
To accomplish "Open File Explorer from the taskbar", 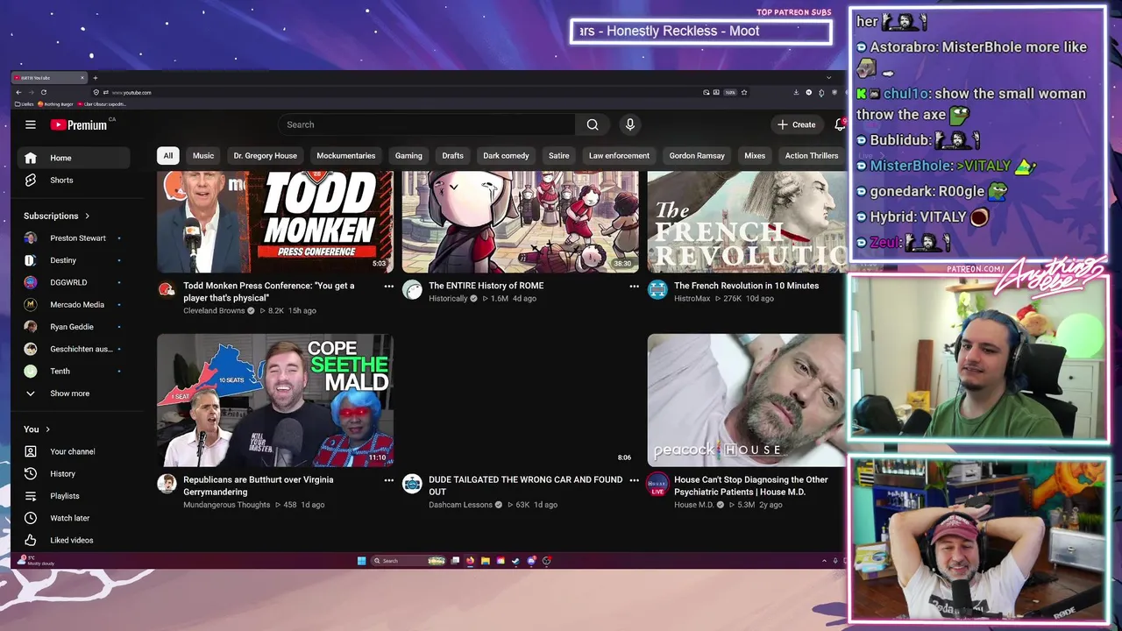I will pos(485,561).
